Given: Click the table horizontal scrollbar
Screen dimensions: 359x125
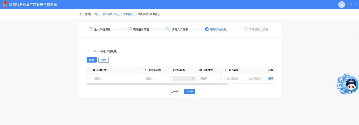Looking at the screenshot, I should 157,84.
